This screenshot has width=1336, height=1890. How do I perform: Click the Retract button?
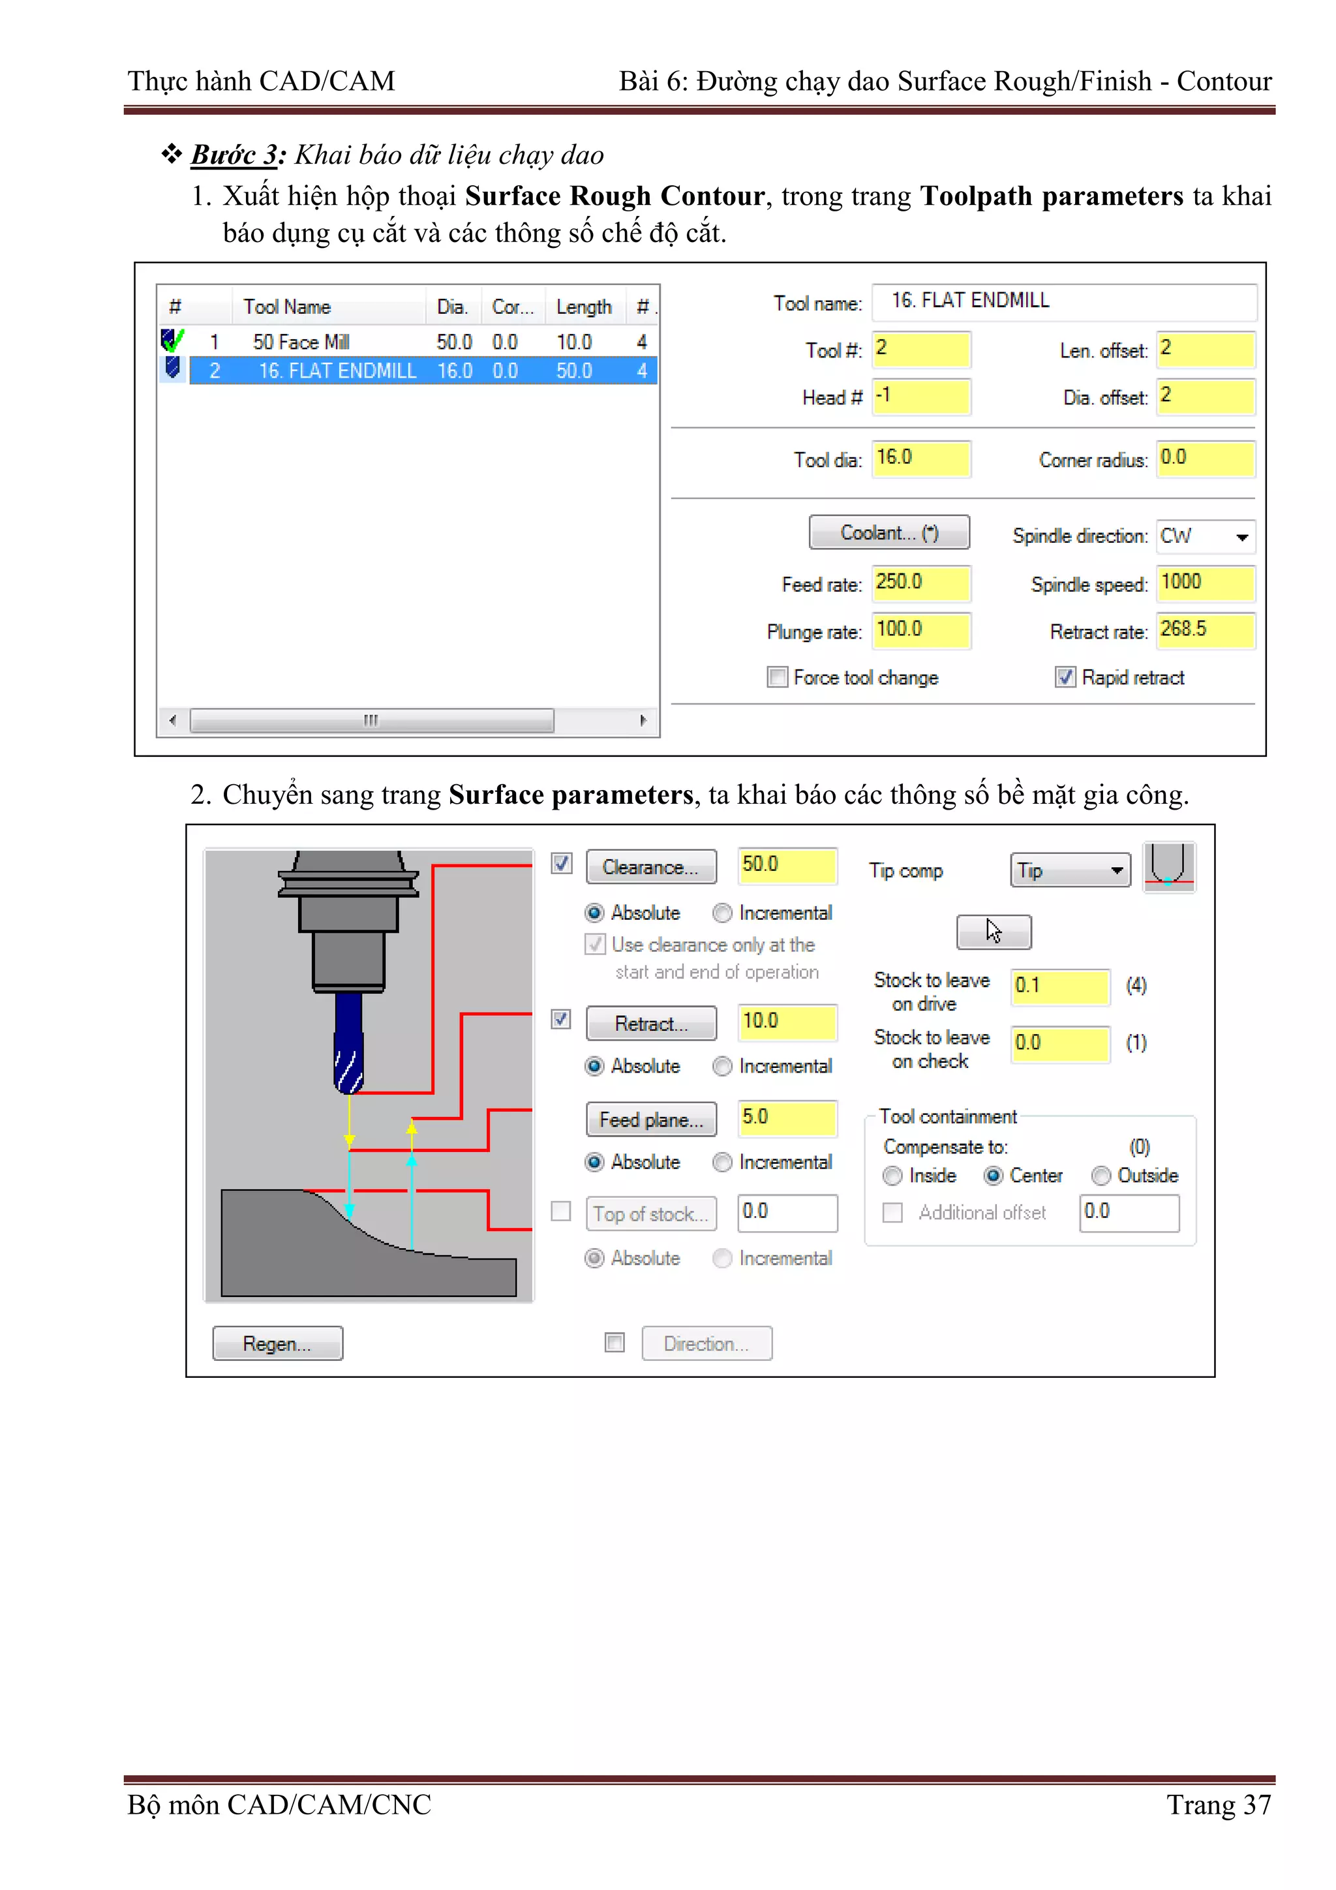click(x=651, y=1023)
